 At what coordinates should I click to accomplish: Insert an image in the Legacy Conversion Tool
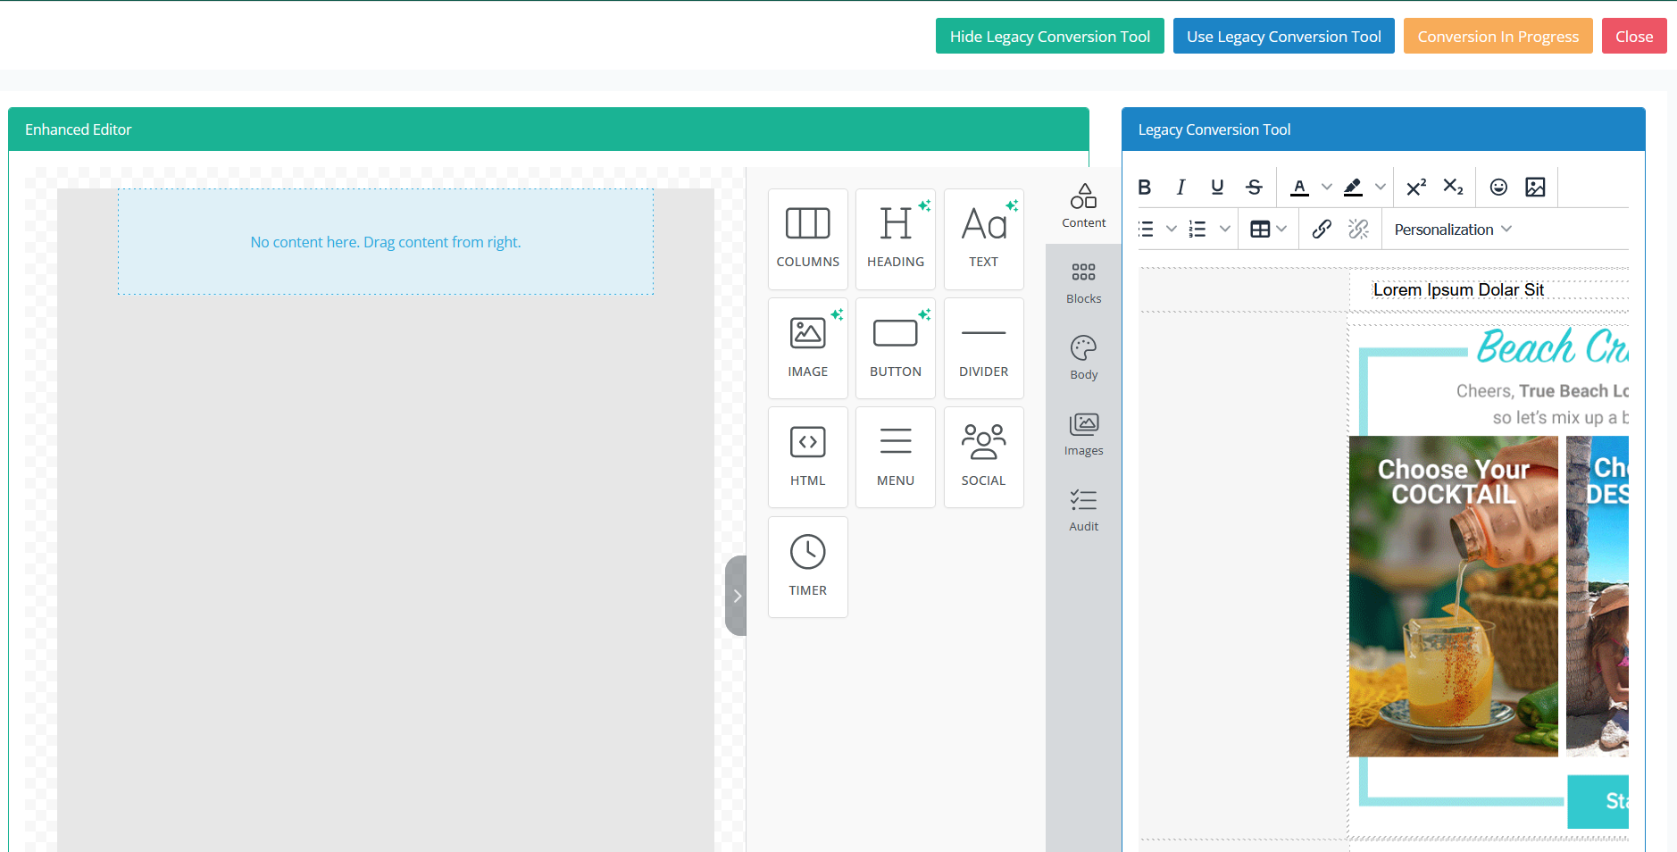1537,187
